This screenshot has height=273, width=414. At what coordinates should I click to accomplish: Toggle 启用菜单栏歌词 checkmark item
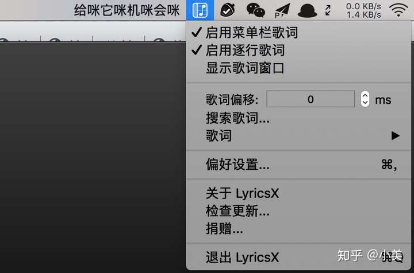298,32
